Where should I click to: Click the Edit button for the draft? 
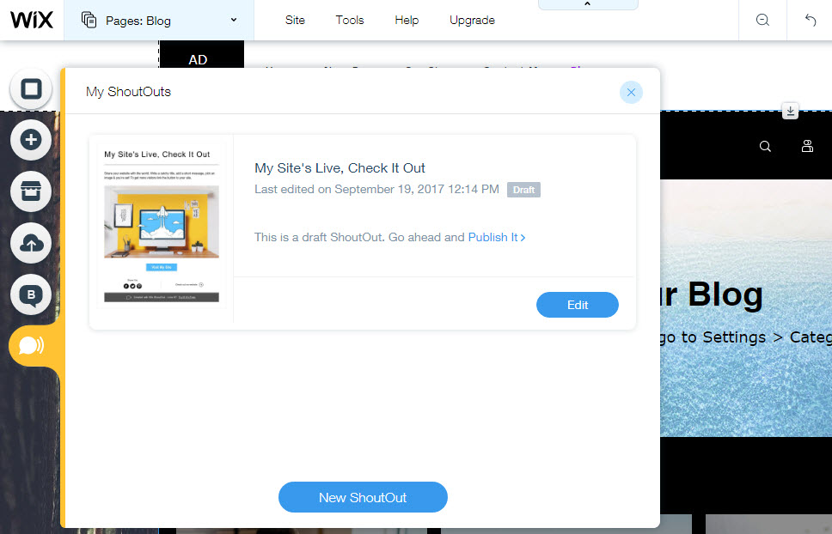click(x=578, y=305)
